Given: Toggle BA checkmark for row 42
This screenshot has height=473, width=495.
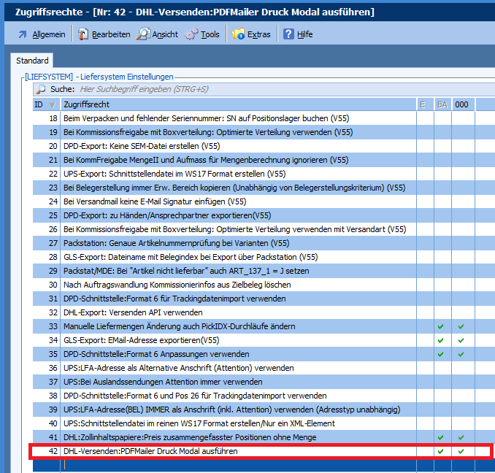Looking at the screenshot, I should [440, 451].
